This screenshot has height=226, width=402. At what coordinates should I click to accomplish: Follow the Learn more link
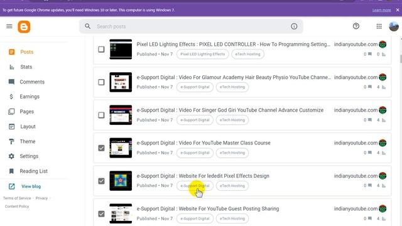381,10
